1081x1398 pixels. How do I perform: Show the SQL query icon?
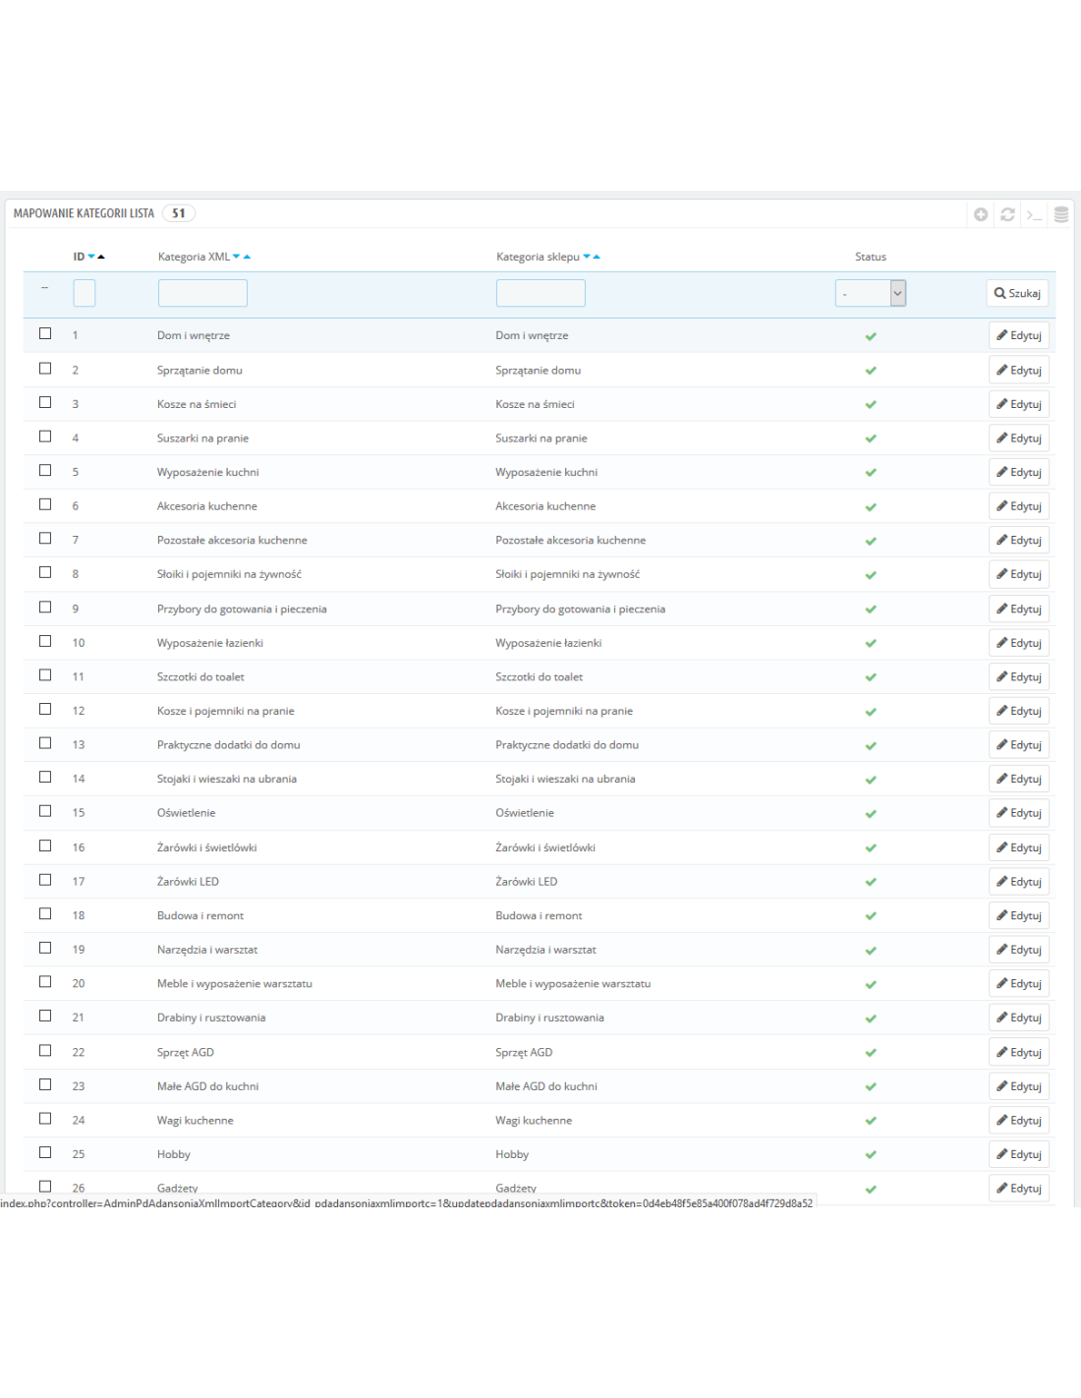(x=1034, y=214)
